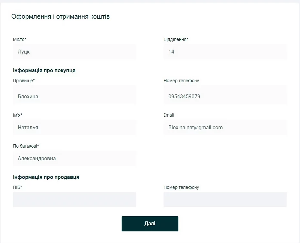300x243 pixels.
Task: Click the Інформація про продавця heading
Action: coord(46,177)
